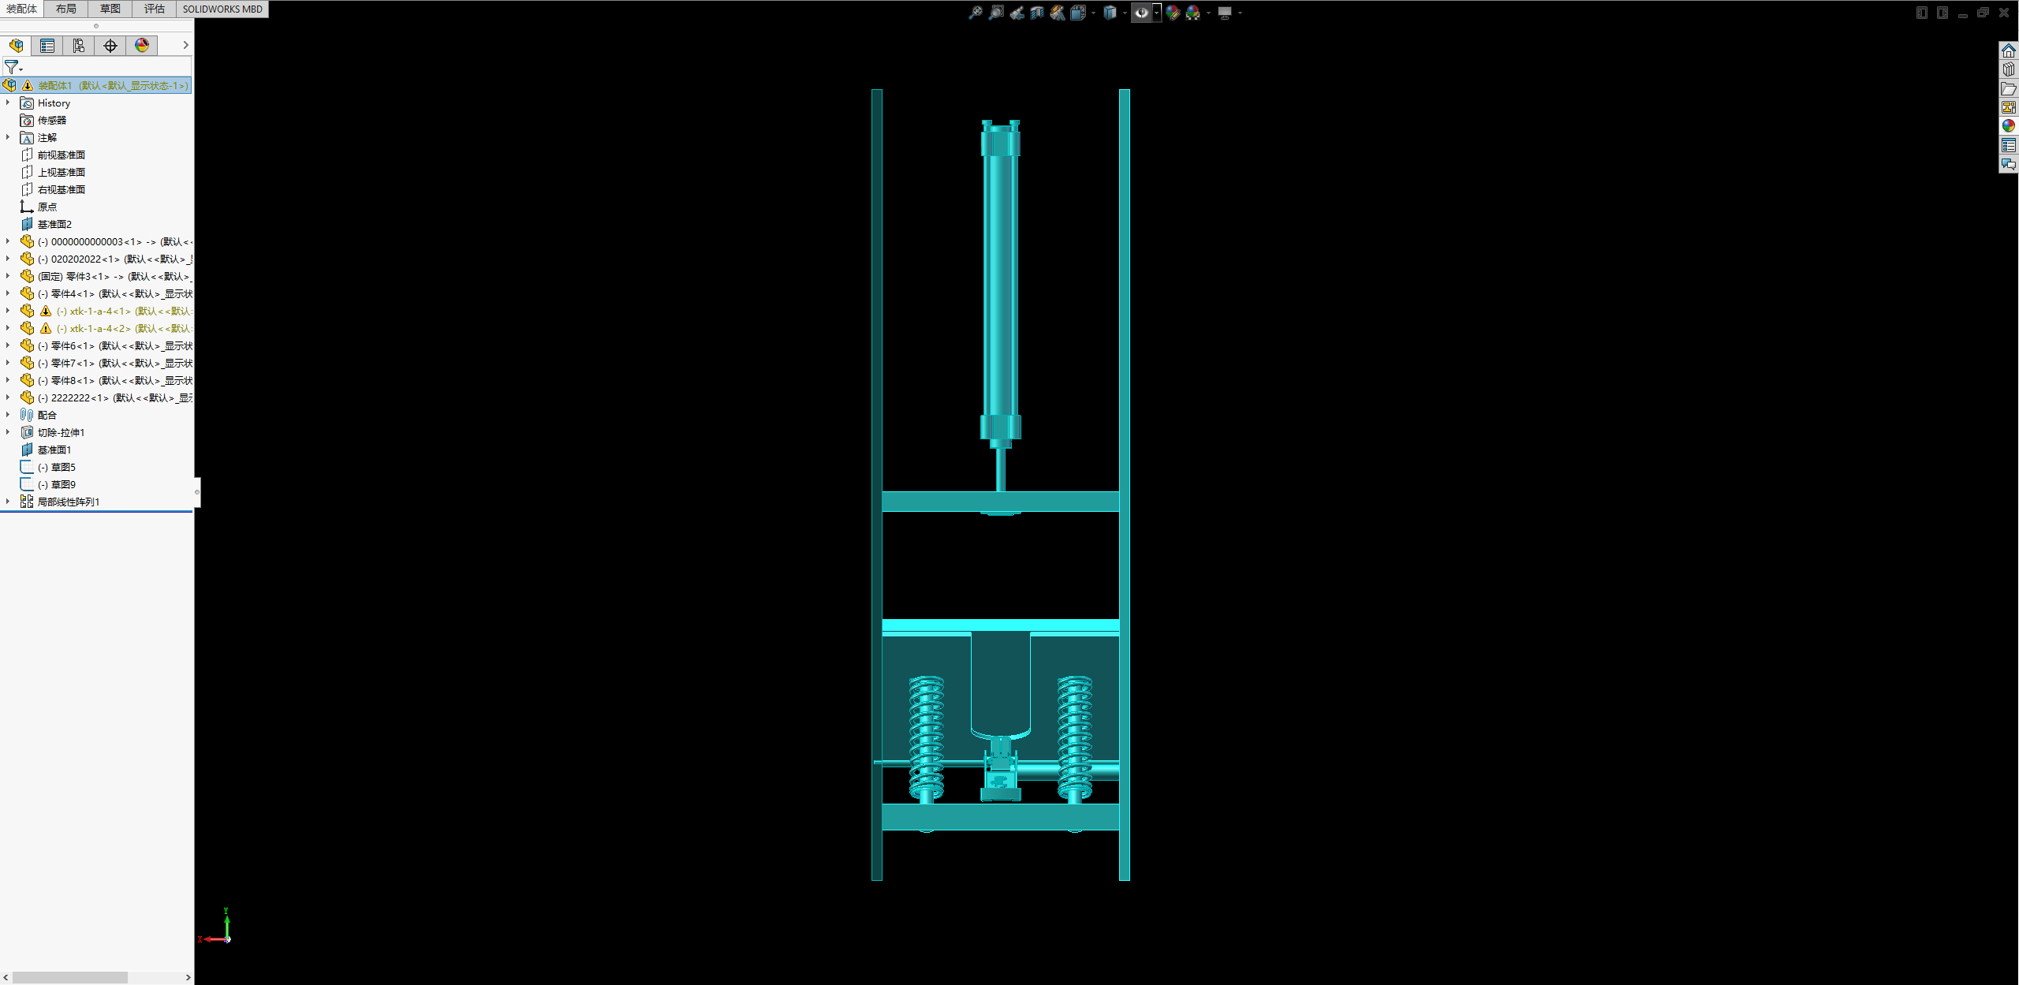Open feature tree filter dropdown
Image resolution: width=2019 pixels, height=985 pixels.
(x=13, y=68)
